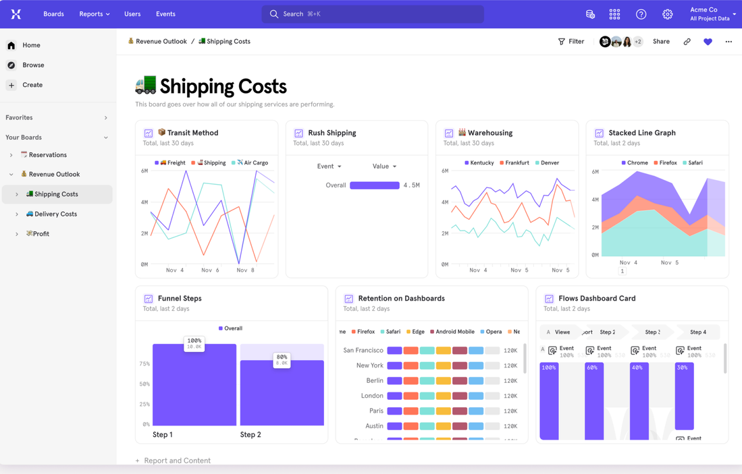This screenshot has height=474, width=742.
Task: Go to the Users menu item
Action: click(x=132, y=14)
